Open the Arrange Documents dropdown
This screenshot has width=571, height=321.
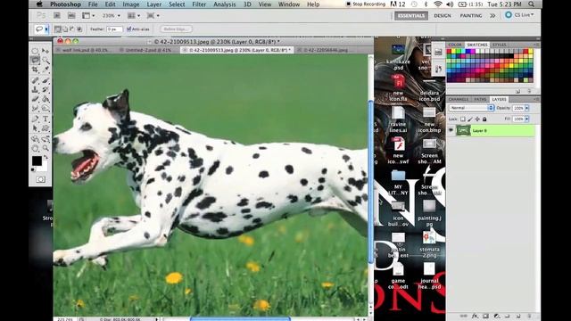134,16
